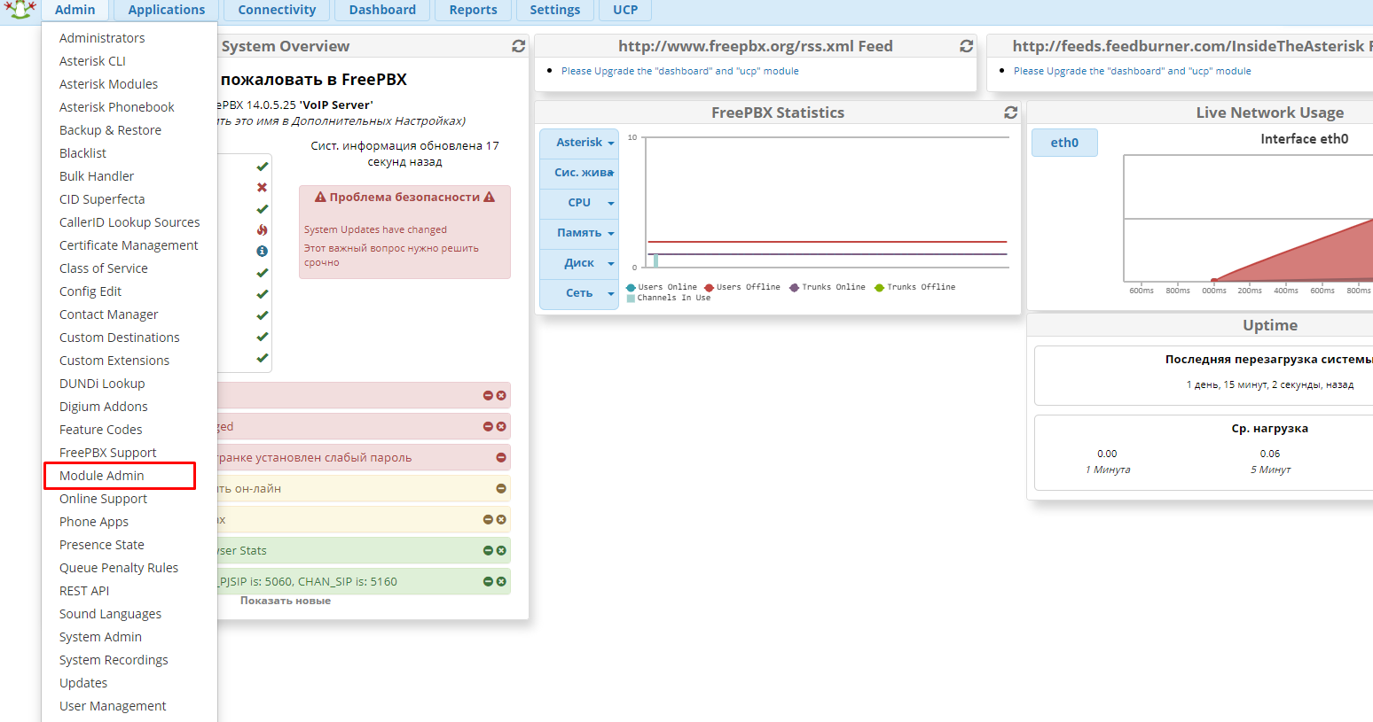Select Backup & Restore
Viewport: 1373px width, 722px height.
(110, 130)
